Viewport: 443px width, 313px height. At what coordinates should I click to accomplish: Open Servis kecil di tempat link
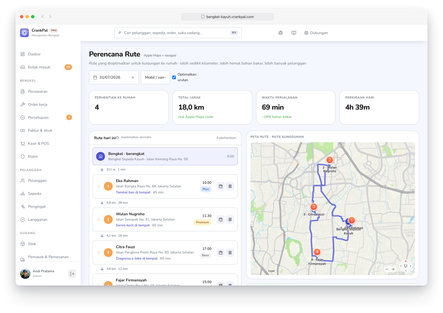tap(133, 225)
